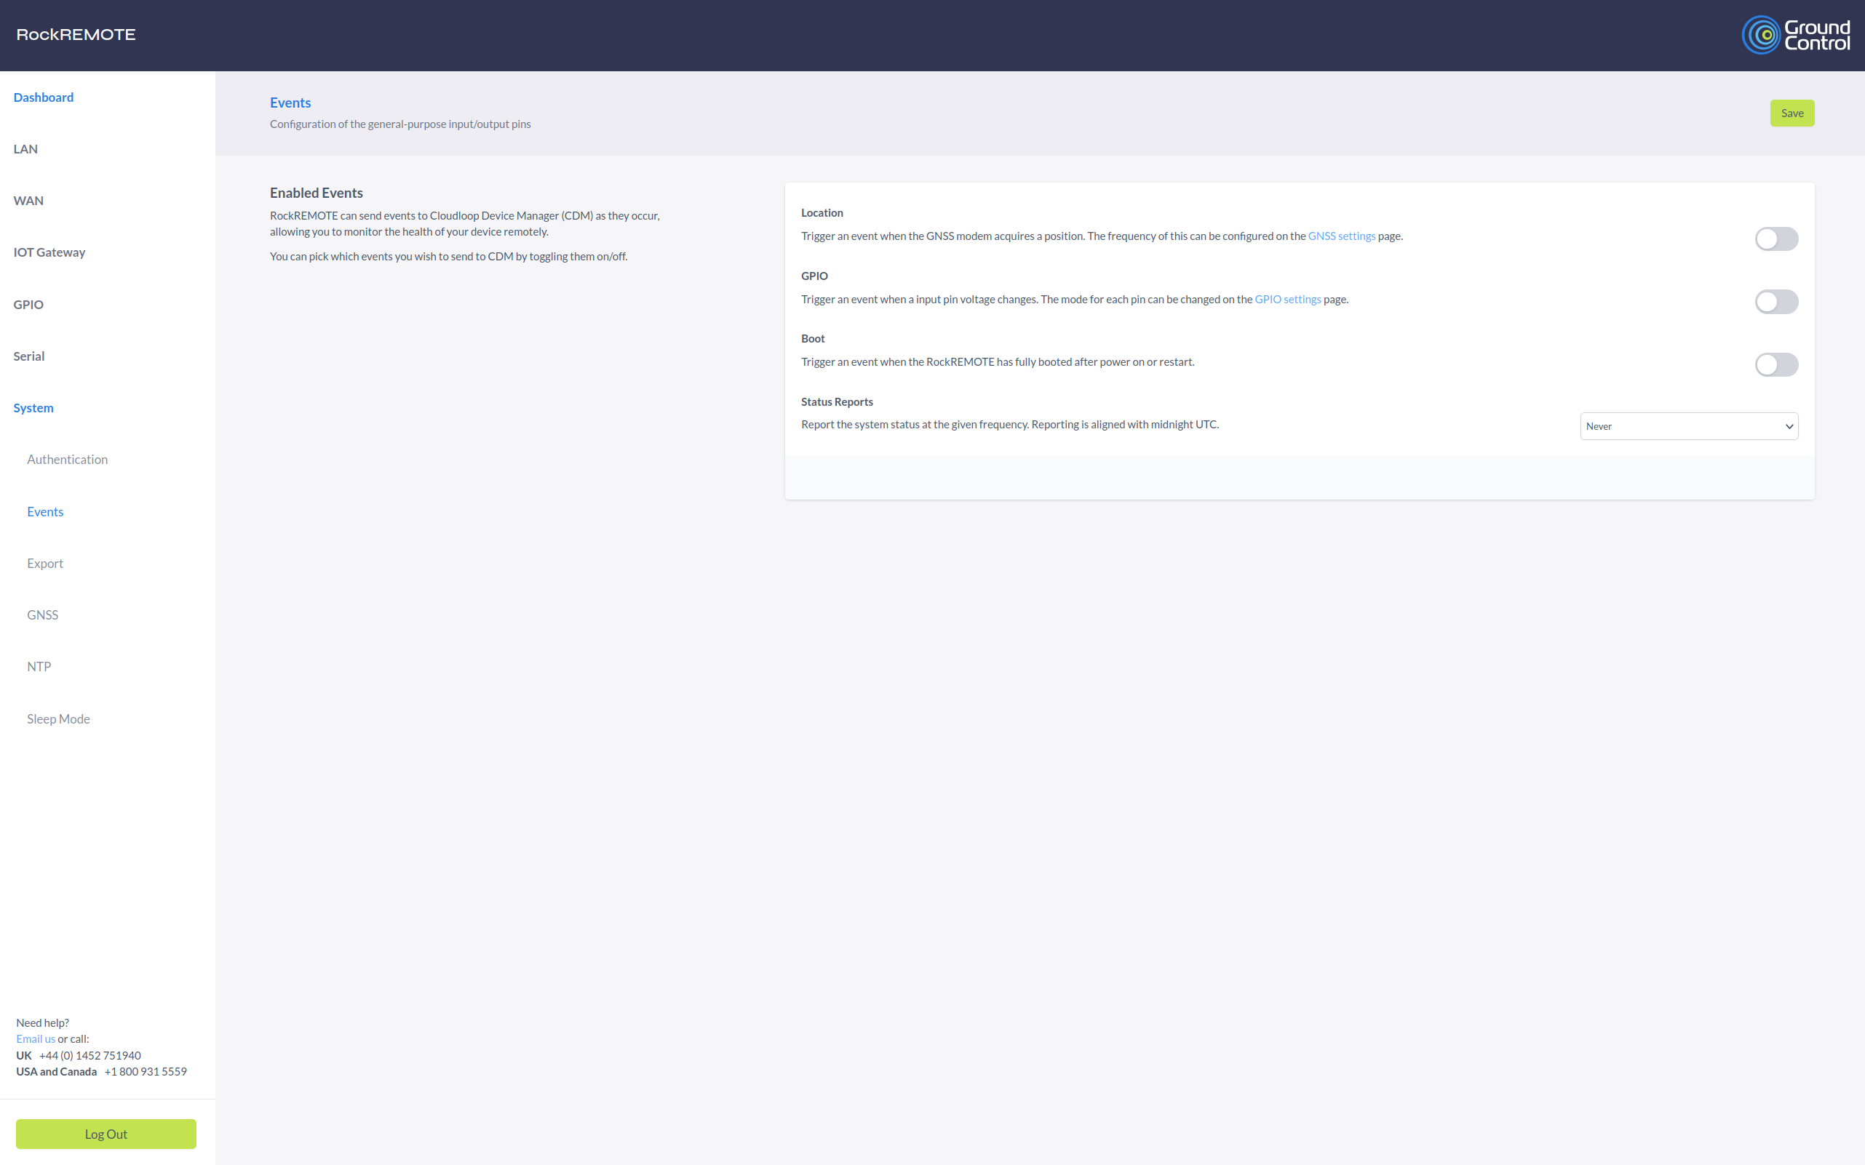This screenshot has width=1865, height=1165.
Task: Click the Boot event label
Action: coord(813,338)
